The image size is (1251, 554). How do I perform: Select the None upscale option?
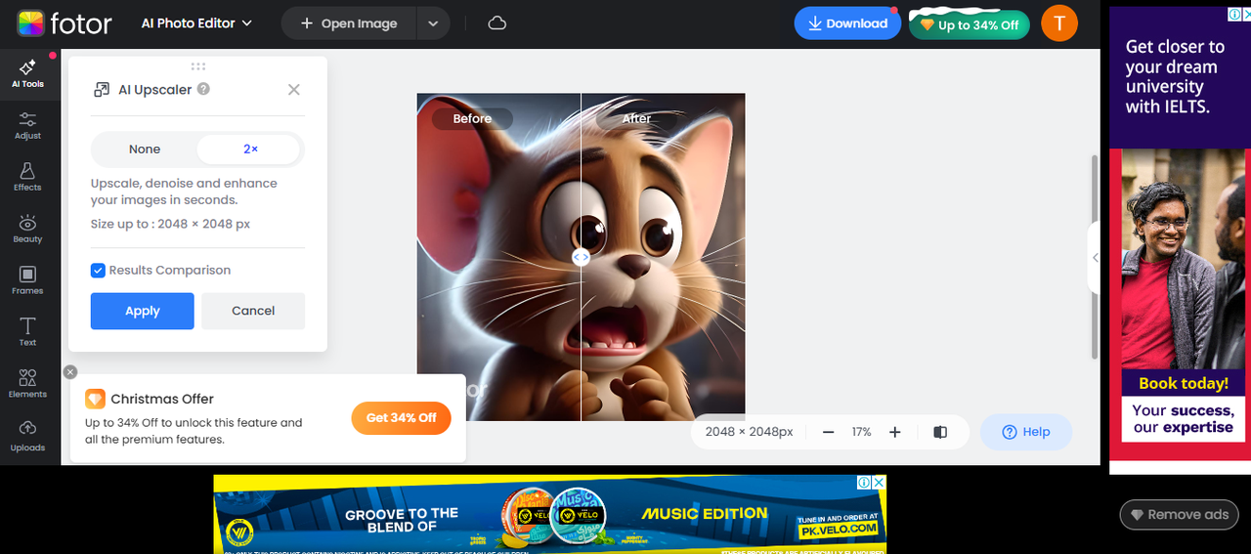145,149
